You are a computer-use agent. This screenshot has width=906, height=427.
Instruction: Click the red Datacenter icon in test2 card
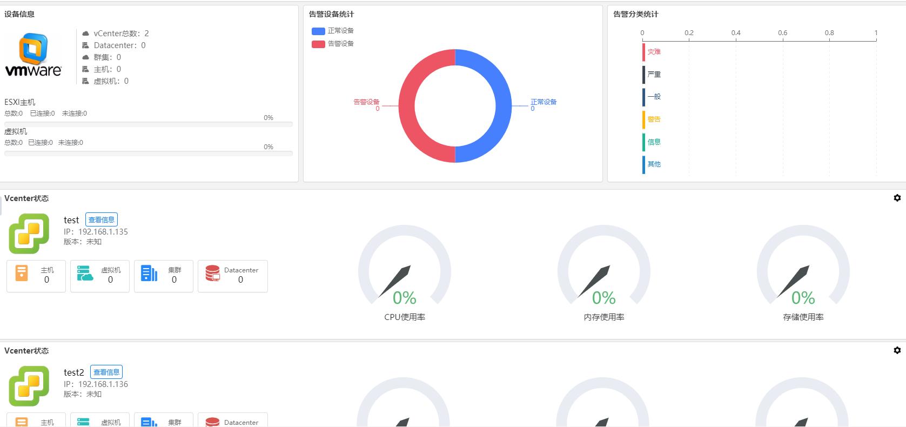[213, 422]
